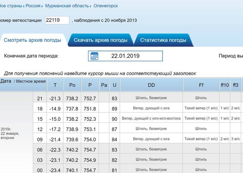Click 'Конечная дата периода:' label
Screen dimensions: 243x173
pos(31,56)
